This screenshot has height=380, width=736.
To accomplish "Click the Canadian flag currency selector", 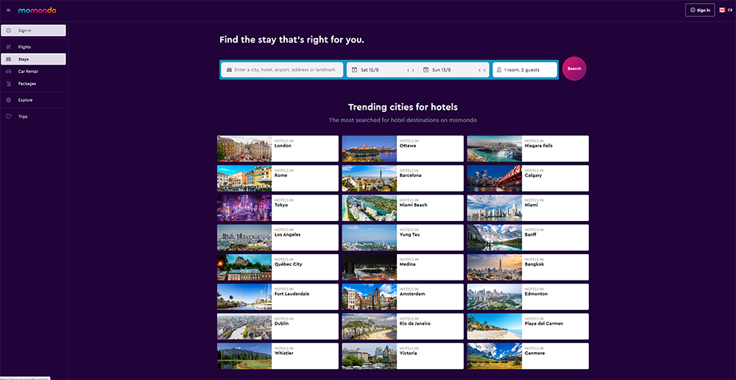I will 725,10.
